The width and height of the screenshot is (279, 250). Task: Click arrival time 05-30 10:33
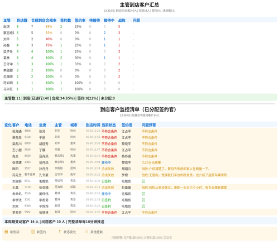click(x=93, y=143)
